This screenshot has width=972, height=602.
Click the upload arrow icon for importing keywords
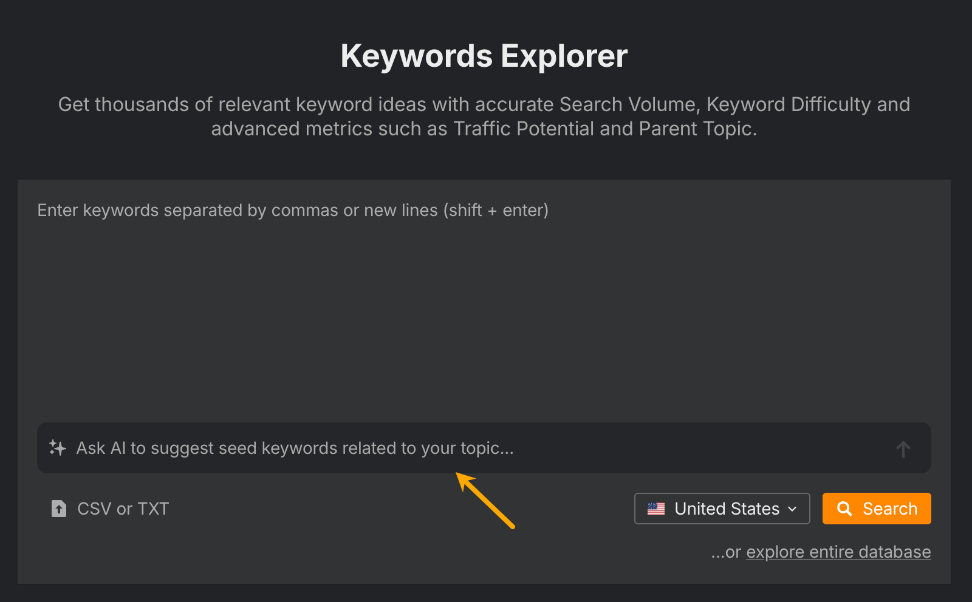[58, 509]
